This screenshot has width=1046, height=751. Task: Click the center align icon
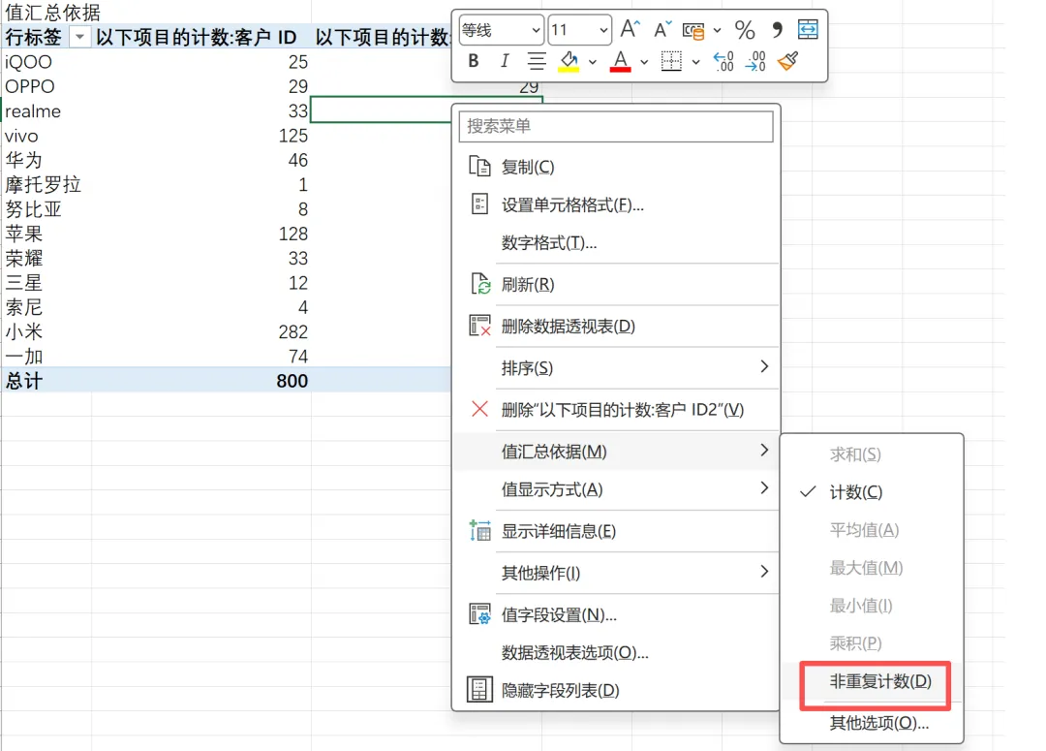click(536, 61)
